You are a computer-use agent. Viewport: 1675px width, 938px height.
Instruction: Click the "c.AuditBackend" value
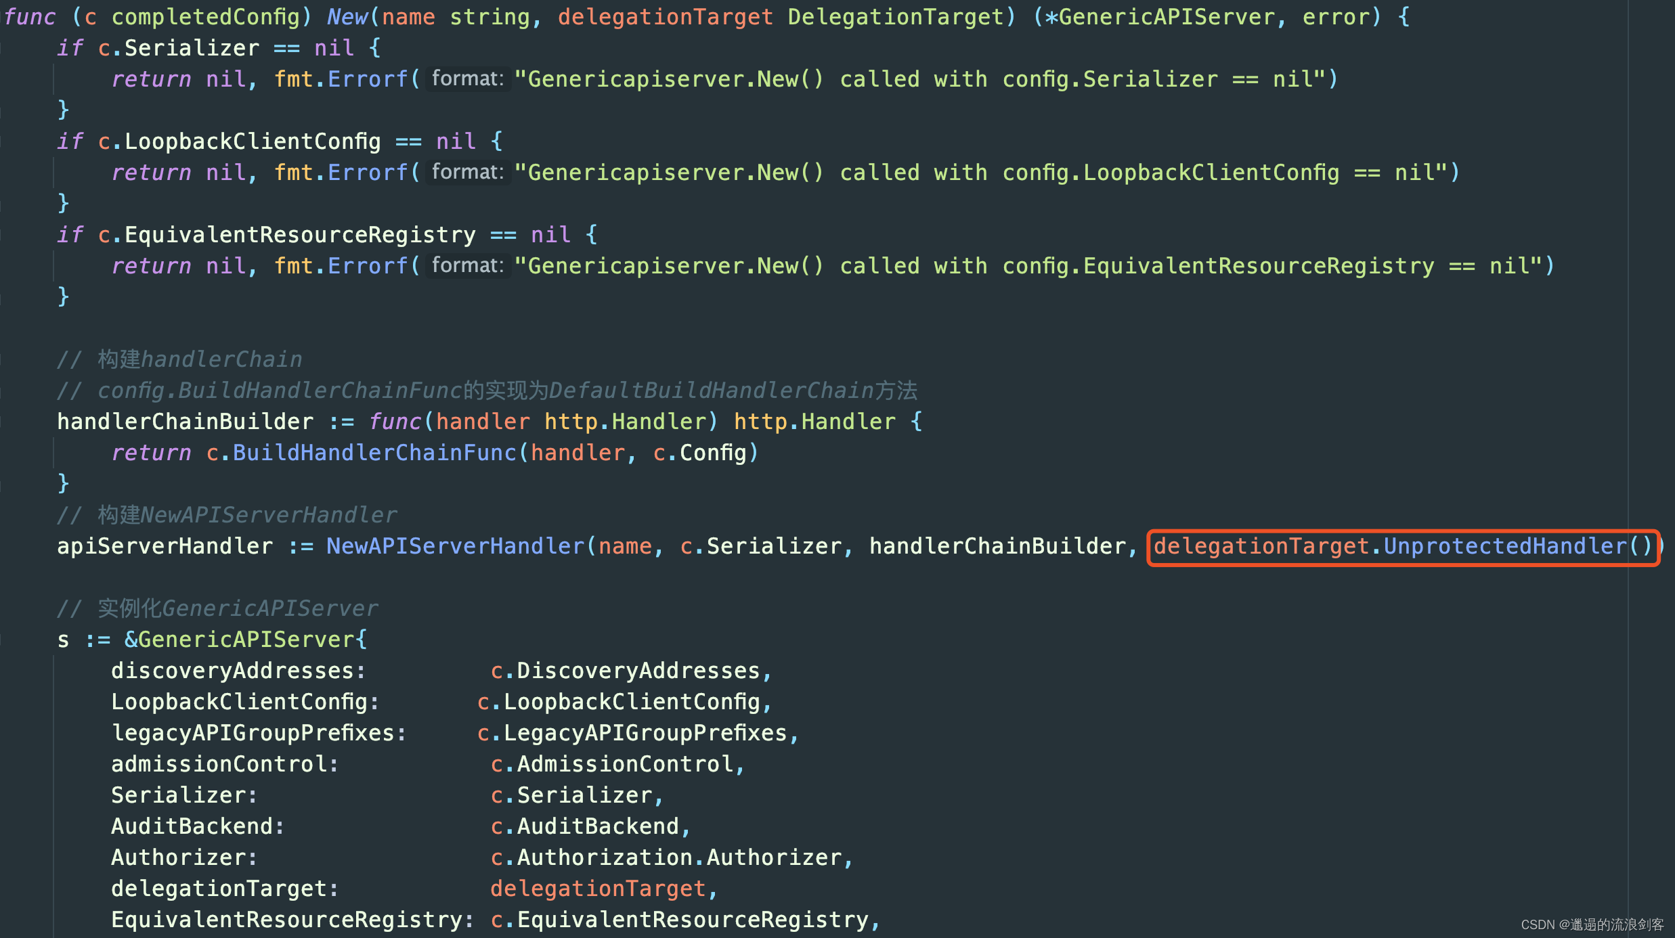coord(584,826)
